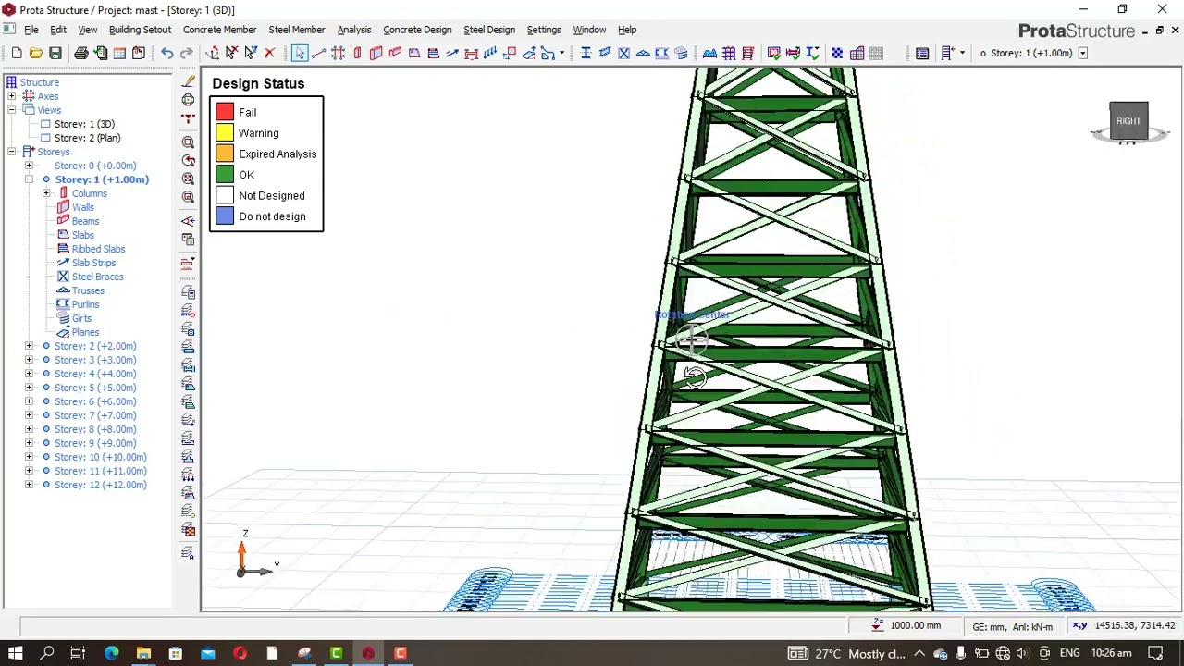Expand Storey: 12 (+12.00m) node

(x=29, y=485)
